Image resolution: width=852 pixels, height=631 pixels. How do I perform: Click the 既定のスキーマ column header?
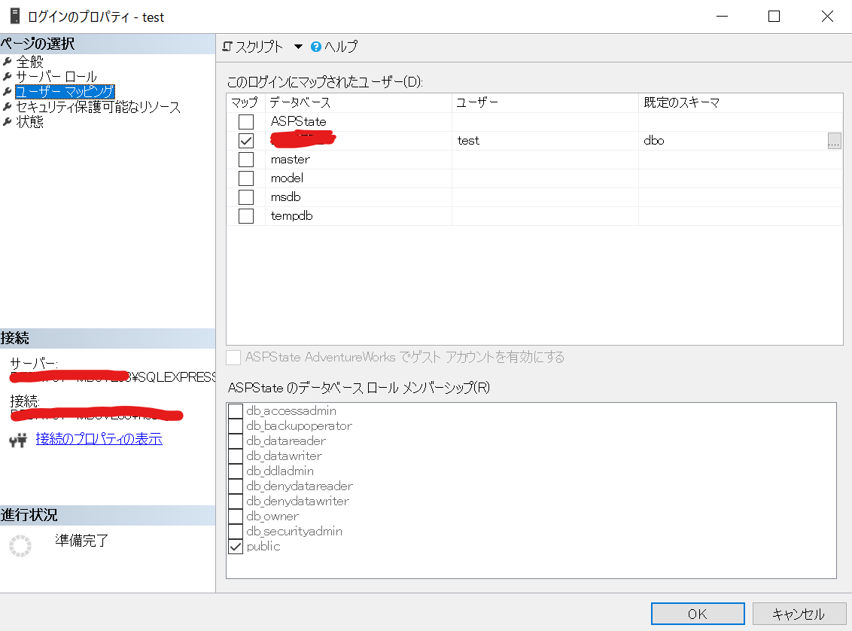pos(741,102)
